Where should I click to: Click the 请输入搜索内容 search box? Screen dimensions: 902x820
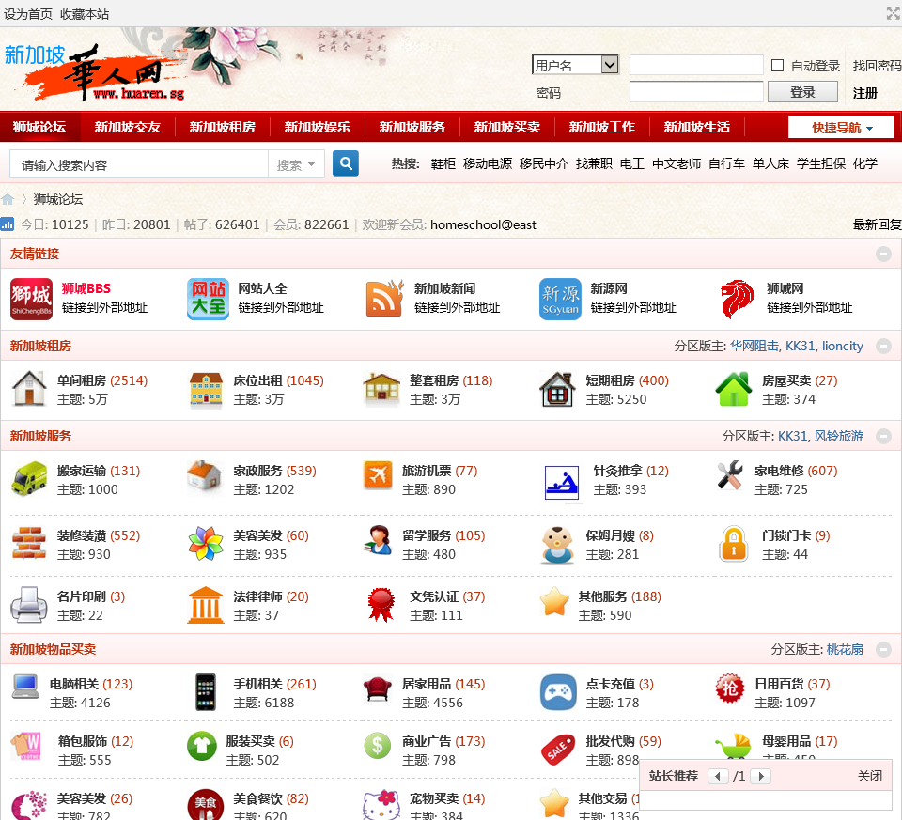[x=139, y=165]
